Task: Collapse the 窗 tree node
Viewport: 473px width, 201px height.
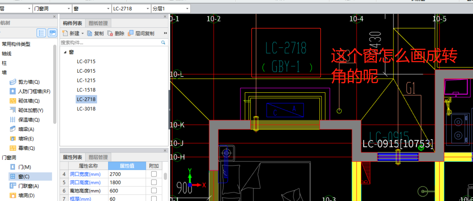Action: coord(65,52)
